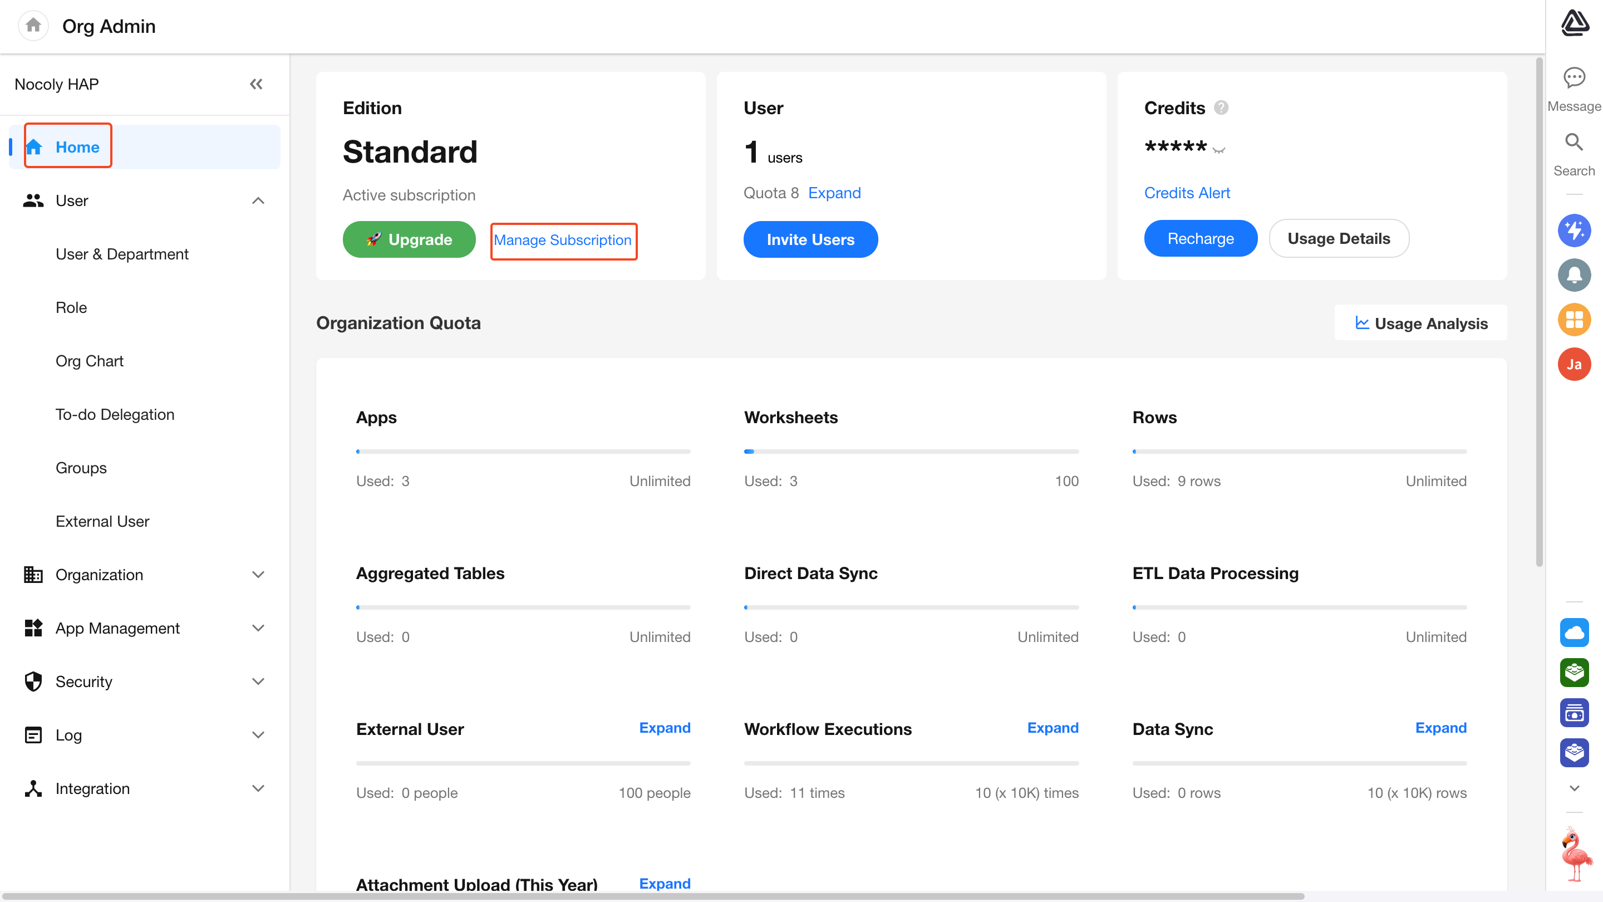
Task: Select Org Chart in the sidebar
Action: coord(90,361)
